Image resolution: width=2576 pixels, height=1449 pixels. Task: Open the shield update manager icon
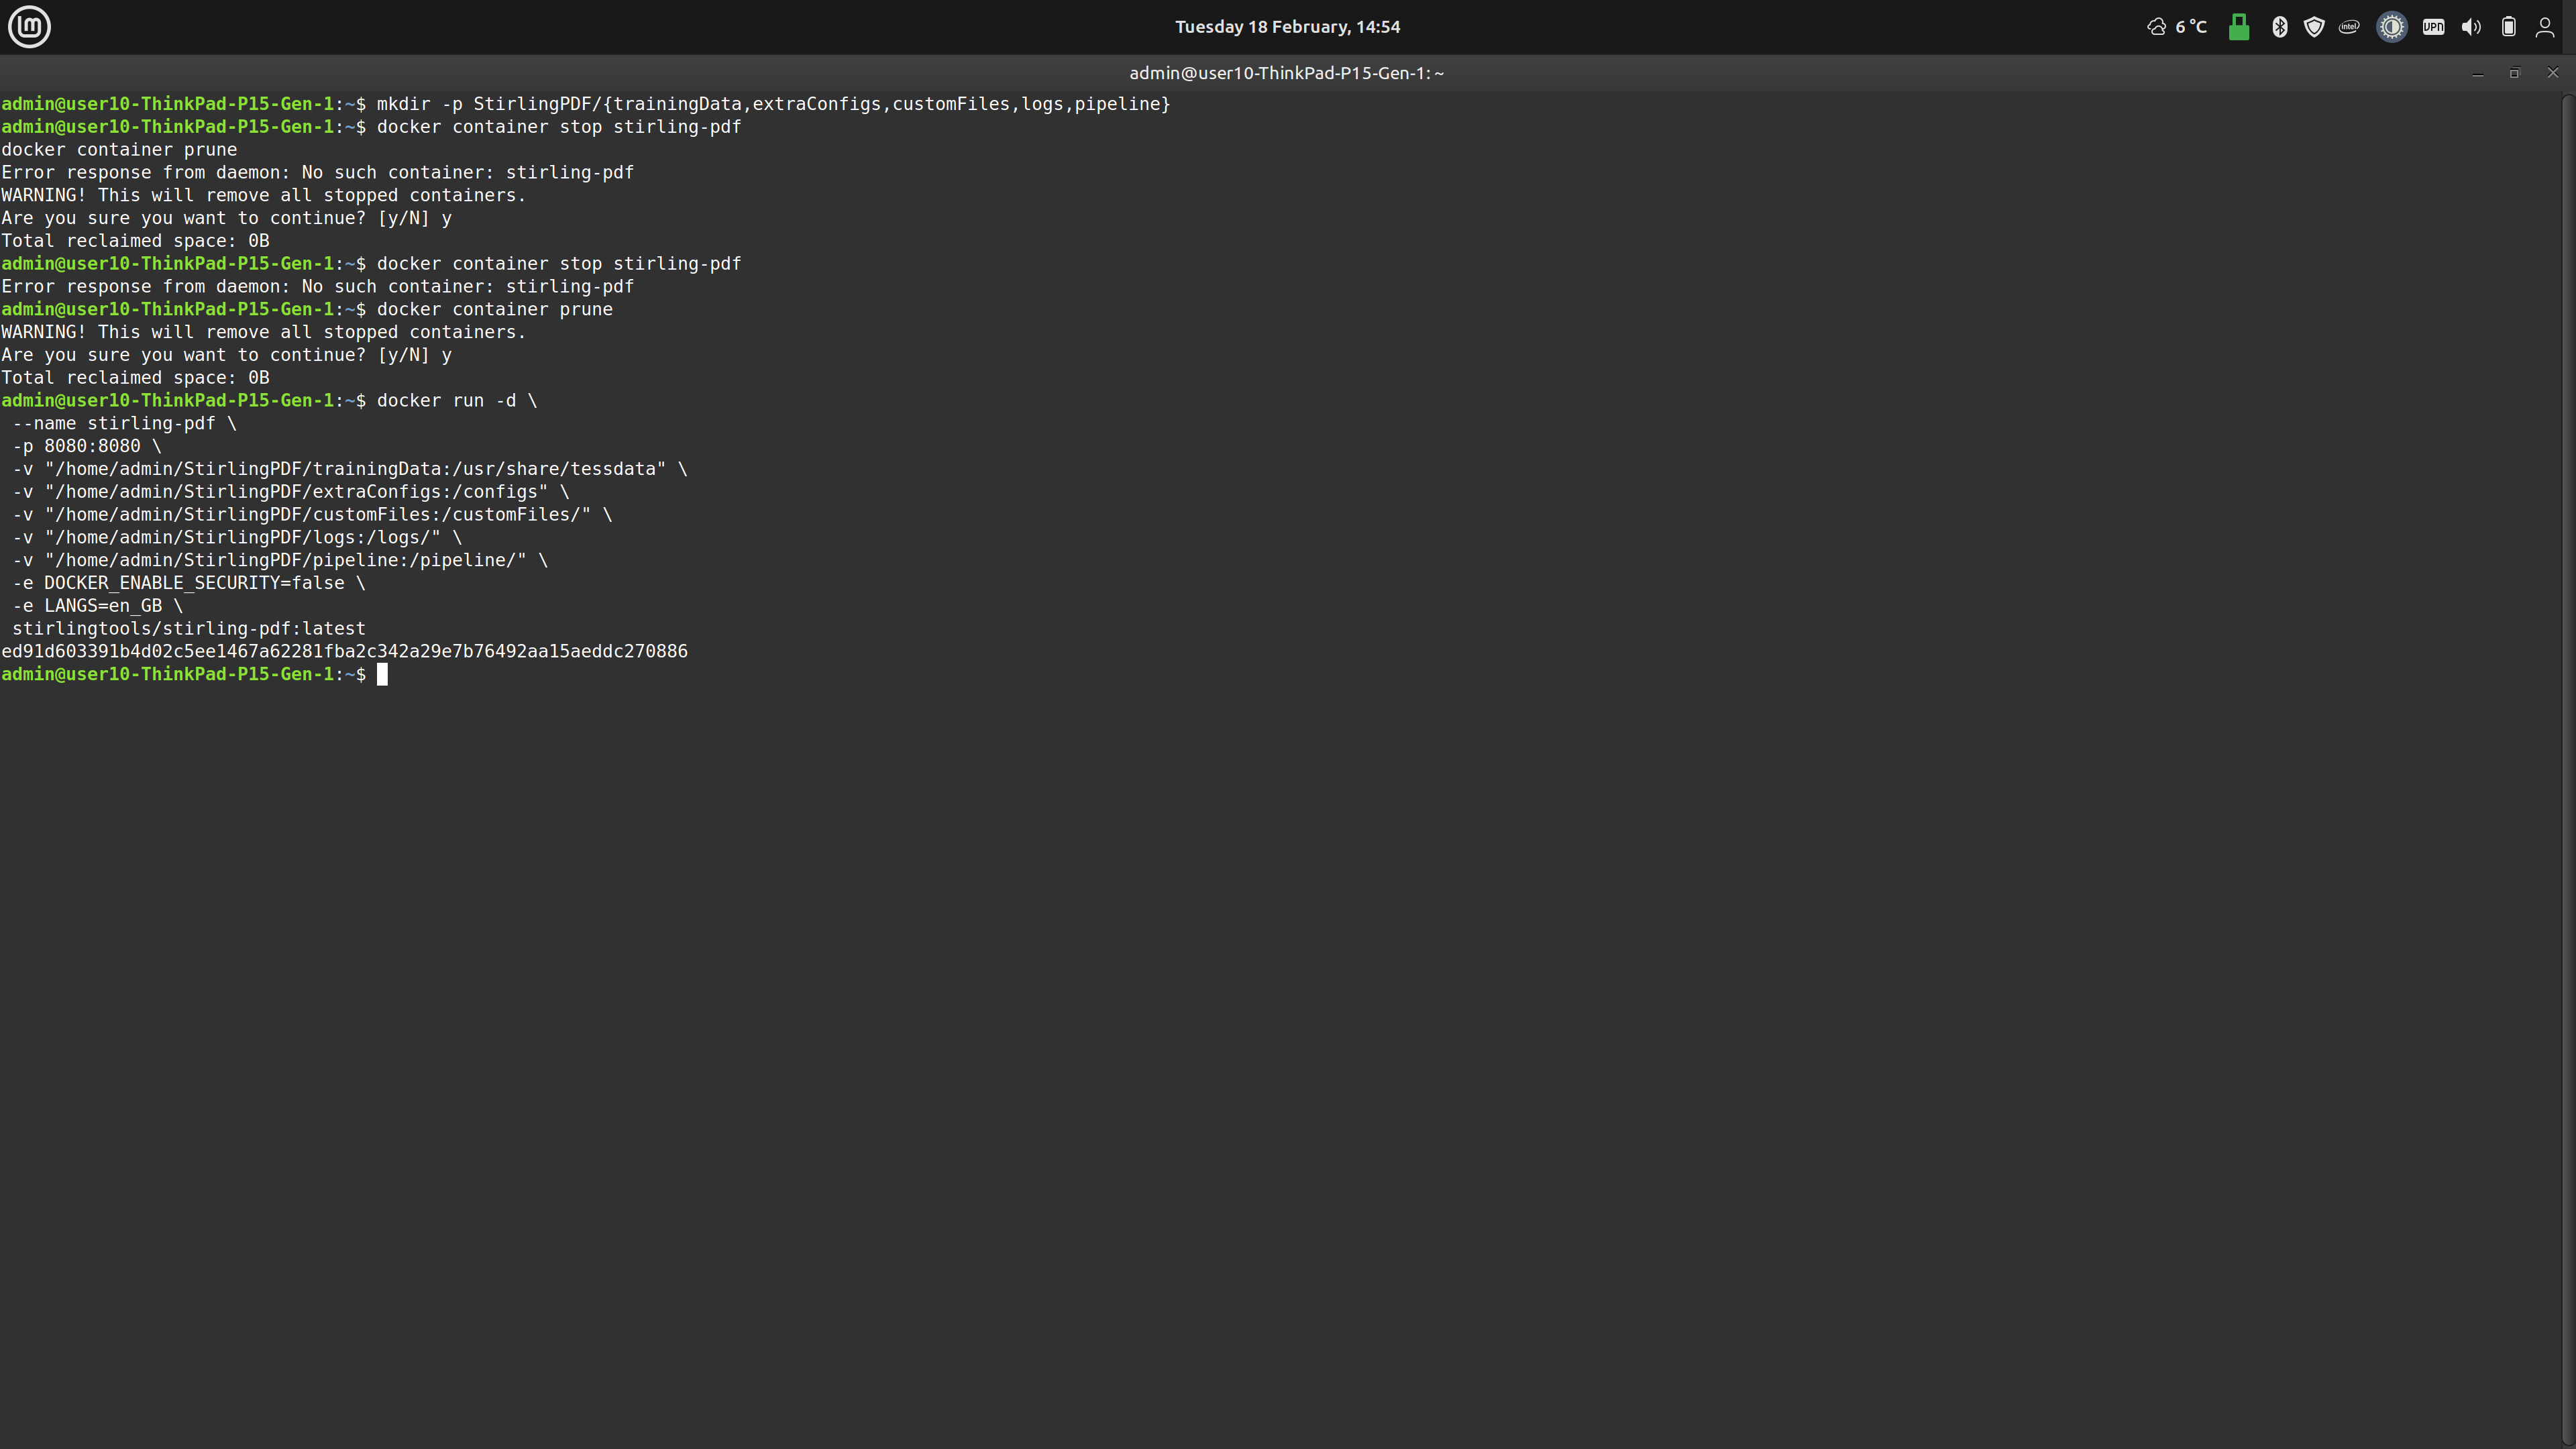[x=2314, y=27]
